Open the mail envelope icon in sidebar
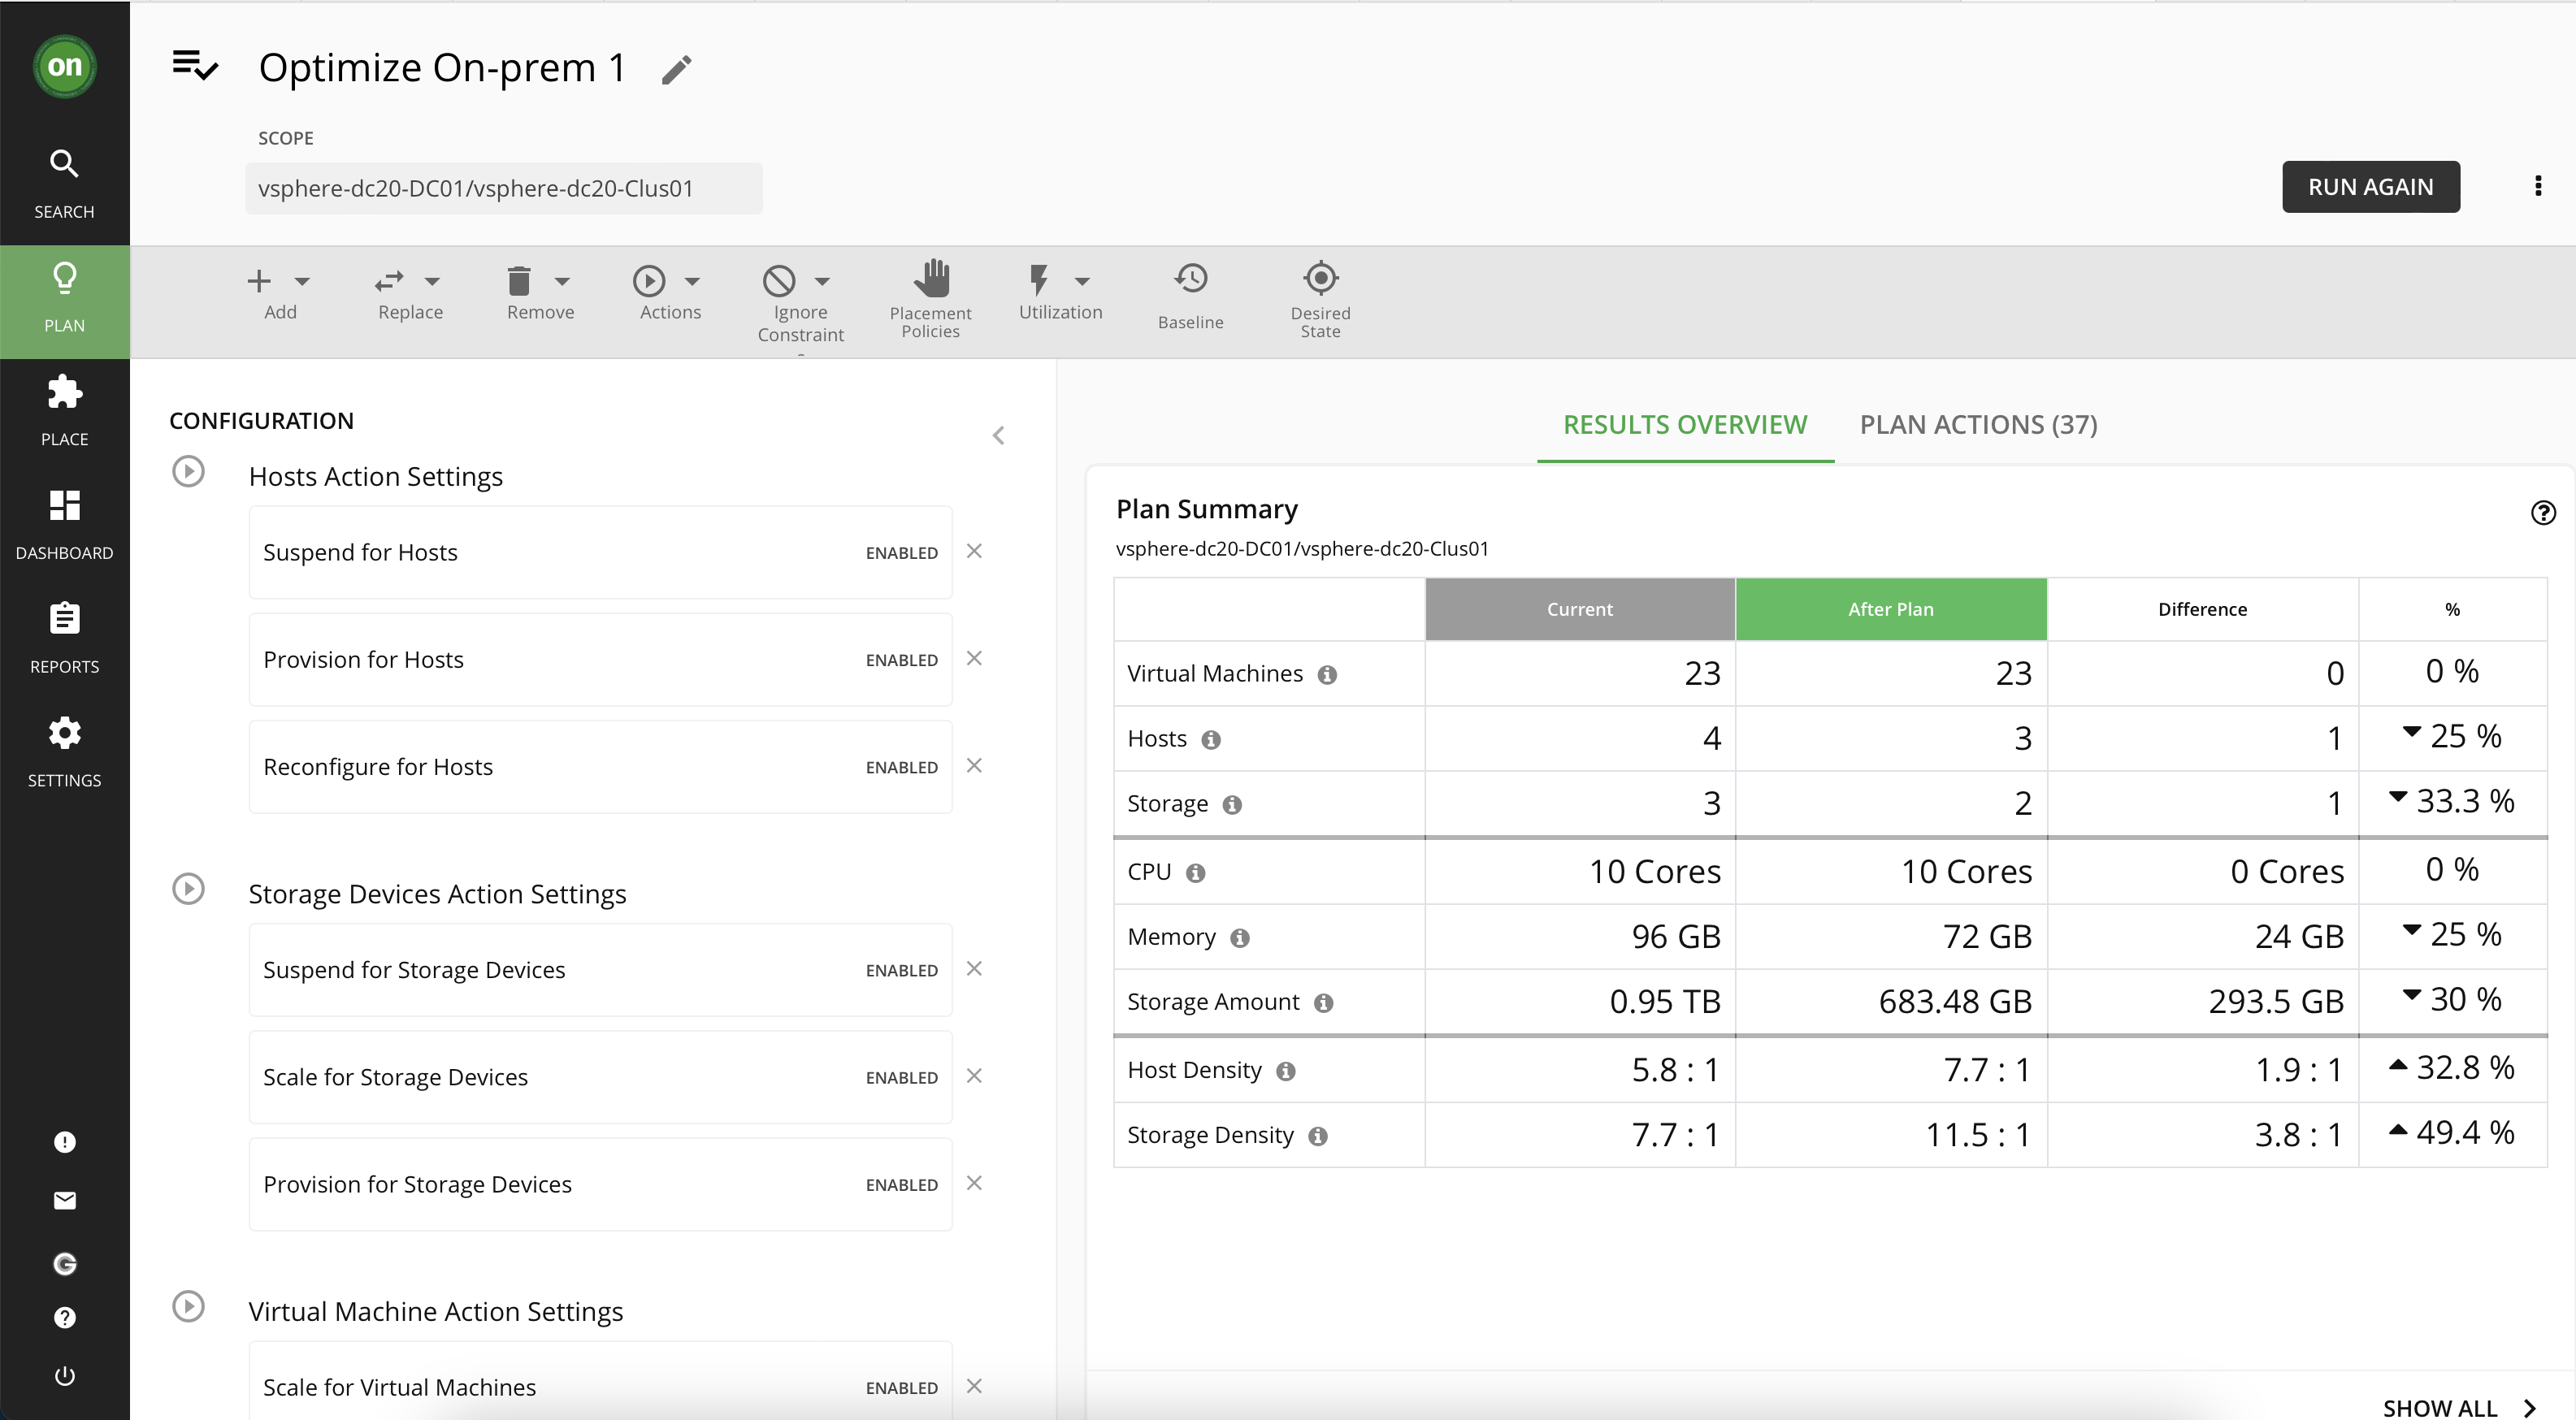2576x1420 pixels. (65, 1200)
